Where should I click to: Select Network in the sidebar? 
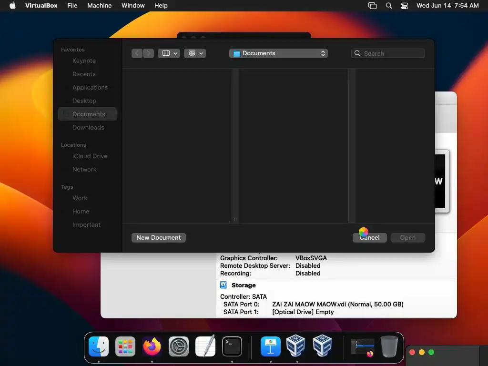point(88,169)
